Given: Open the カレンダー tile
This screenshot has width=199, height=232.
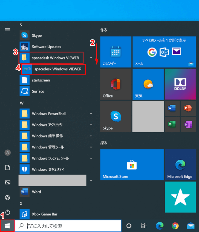Looking at the screenshot, I should 116,52.
